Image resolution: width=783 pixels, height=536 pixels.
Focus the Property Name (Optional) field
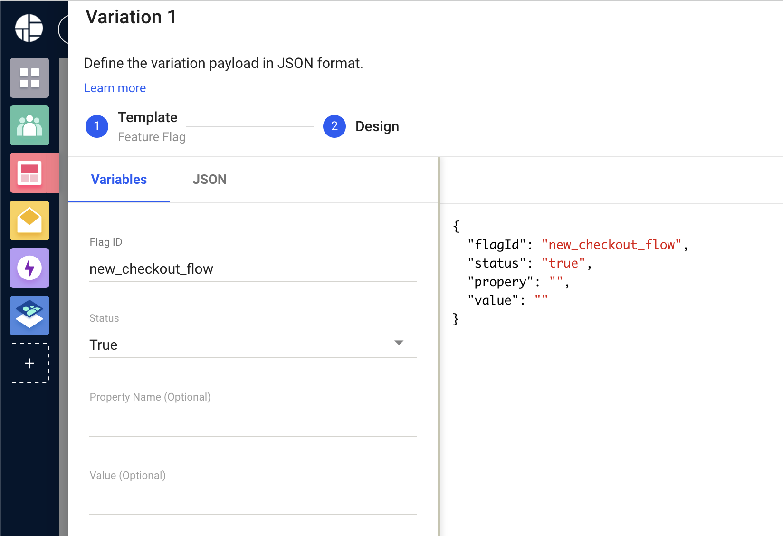[253, 423]
